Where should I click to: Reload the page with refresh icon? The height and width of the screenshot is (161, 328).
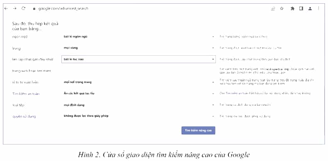24,9
